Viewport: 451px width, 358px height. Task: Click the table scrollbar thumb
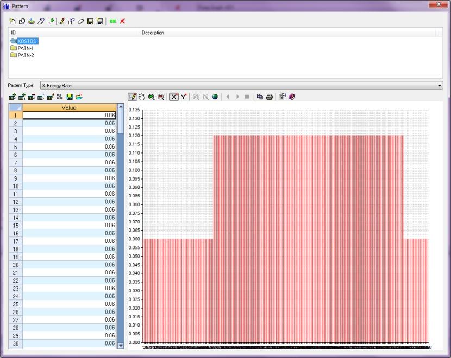121,122
